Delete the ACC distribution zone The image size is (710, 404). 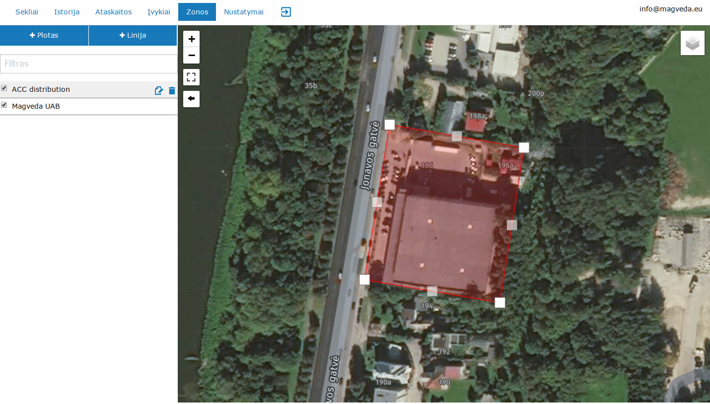(172, 90)
